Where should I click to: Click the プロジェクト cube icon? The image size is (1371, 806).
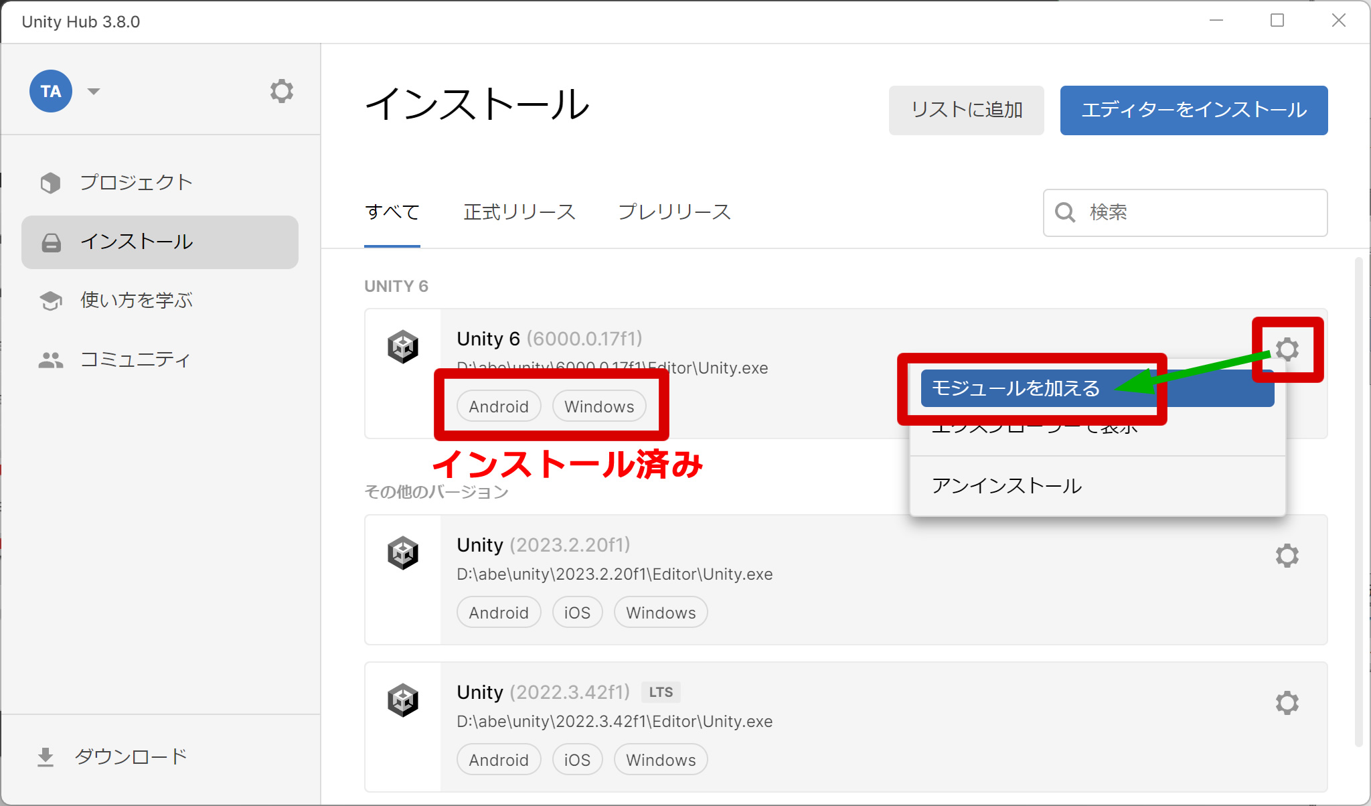click(51, 183)
